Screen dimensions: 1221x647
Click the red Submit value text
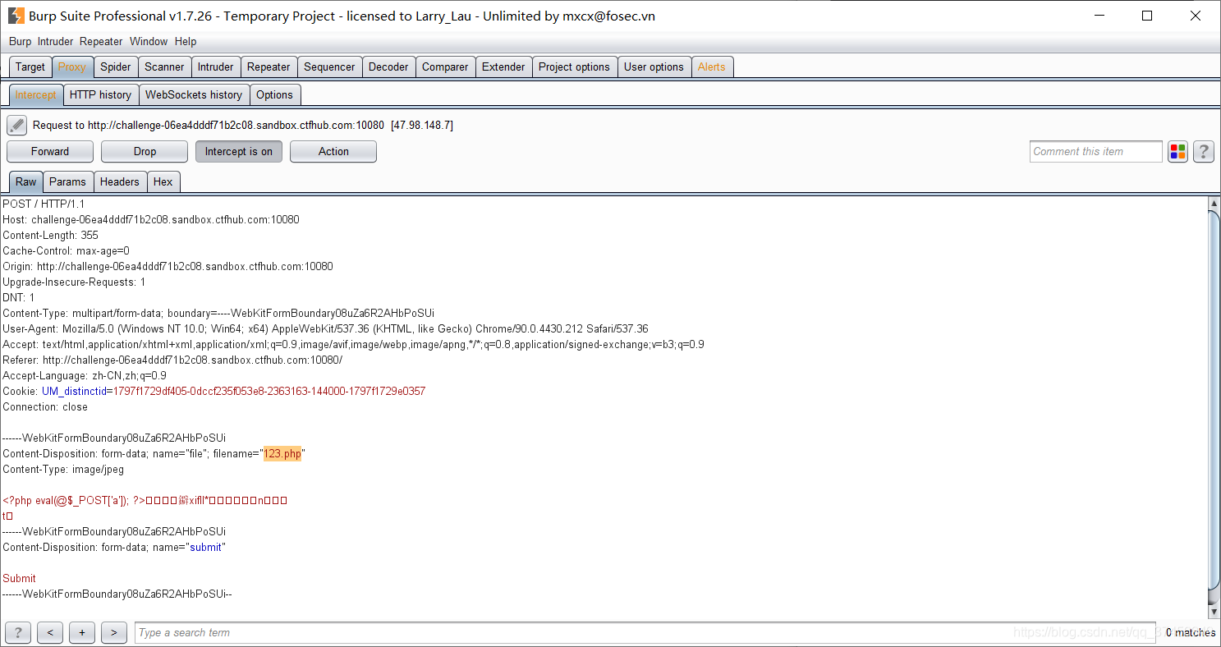coord(19,578)
